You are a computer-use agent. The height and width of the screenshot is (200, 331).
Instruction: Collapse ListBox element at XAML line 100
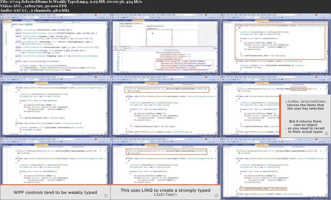(x=122, y=61)
